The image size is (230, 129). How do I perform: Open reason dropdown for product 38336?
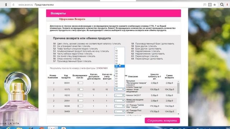tap(120, 106)
